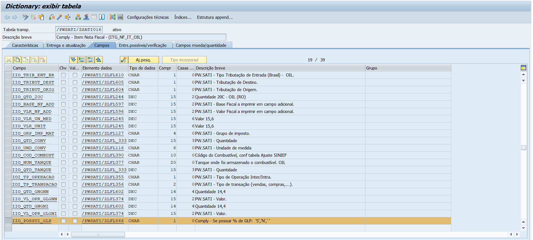Click the Cut scissors icon in table toolbar
This screenshot has width=533, height=240.
coord(9,60)
